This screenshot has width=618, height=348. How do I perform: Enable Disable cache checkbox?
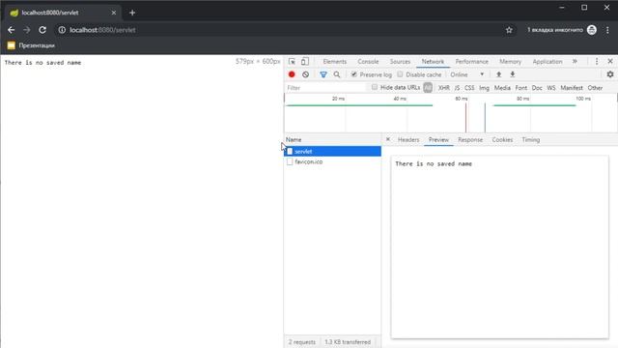[400, 74]
